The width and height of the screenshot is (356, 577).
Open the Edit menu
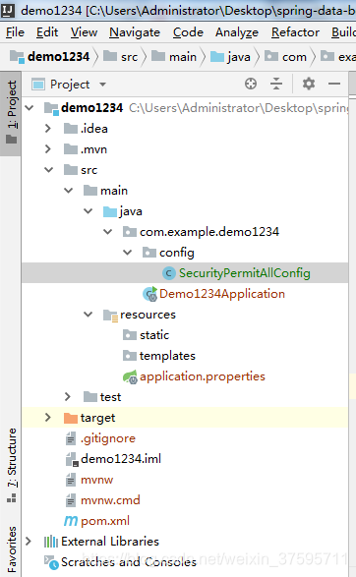[x=47, y=32]
